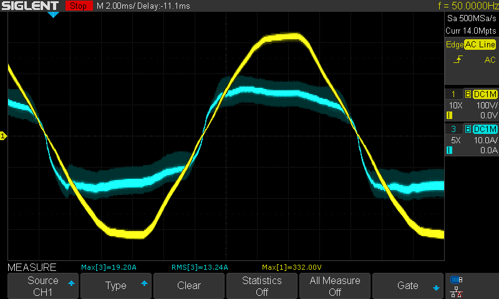This screenshot has width=499, height=299.
Task: Open the Source CH1 measurement menu
Action: (43, 286)
